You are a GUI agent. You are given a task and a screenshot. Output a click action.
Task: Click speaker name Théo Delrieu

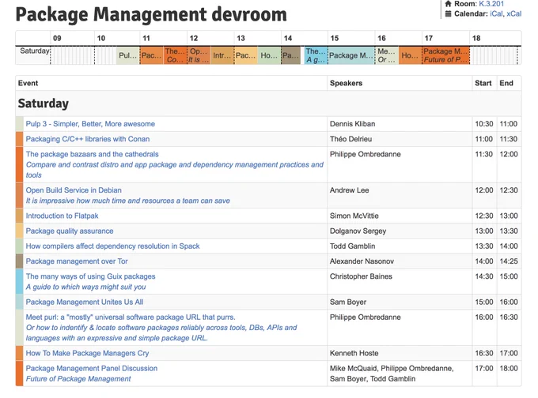350,139
